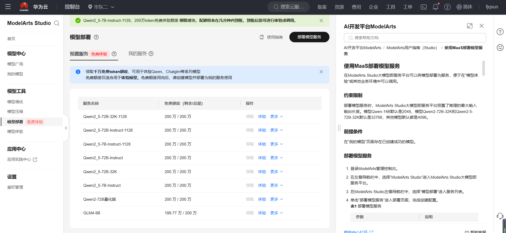Expand 更多 for GLM4-9B

pos(276,213)
